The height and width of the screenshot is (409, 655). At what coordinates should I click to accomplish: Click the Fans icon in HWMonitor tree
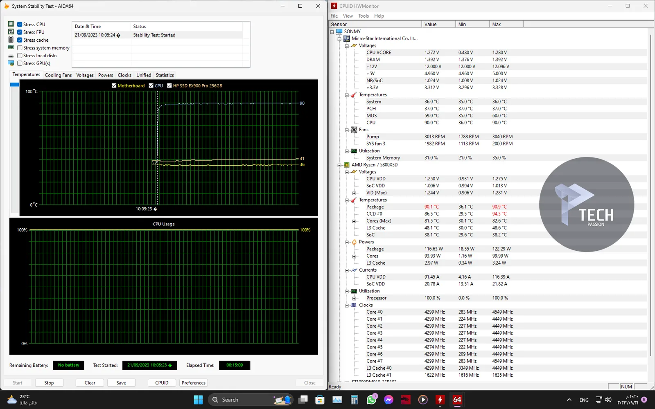pos(354,130)
